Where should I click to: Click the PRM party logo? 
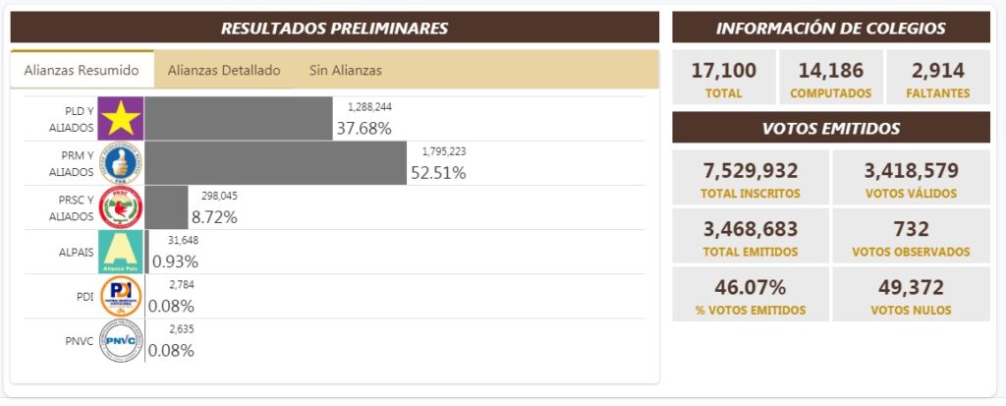121,163
